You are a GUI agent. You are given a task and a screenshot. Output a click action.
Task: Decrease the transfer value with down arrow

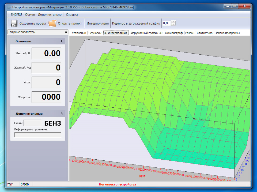(173, 25)
